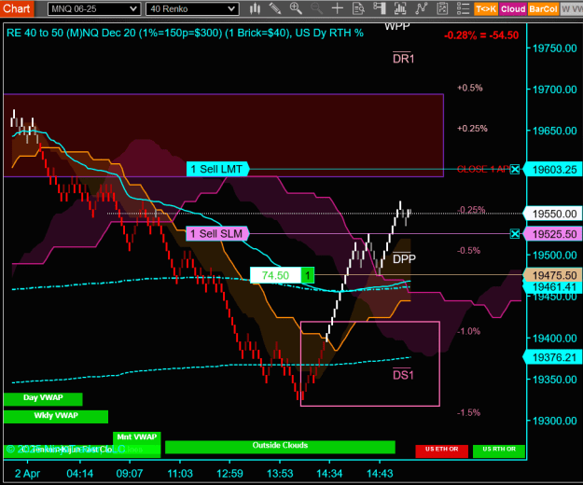The image size is (583, 485).
Task: Select the drawing tools pencil icon
Action: tap(275, 8)
